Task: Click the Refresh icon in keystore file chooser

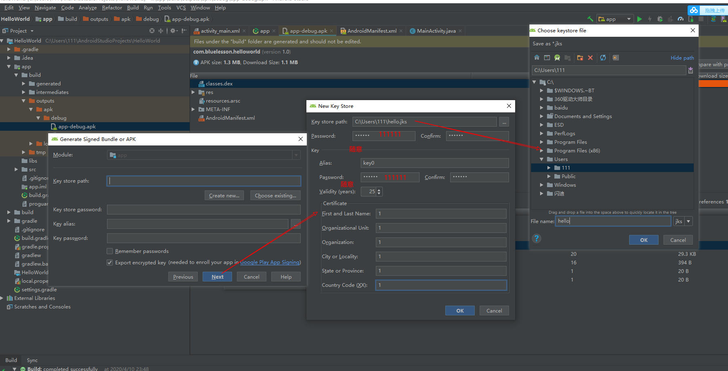Action: click(x=603, y=58)
